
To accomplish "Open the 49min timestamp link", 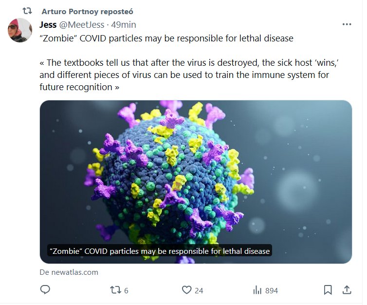I will [x=124, y=24].
